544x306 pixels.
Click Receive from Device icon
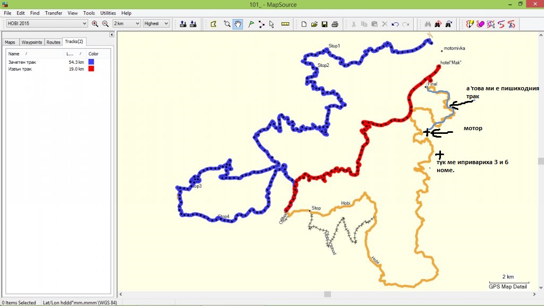tap(193, 24)
